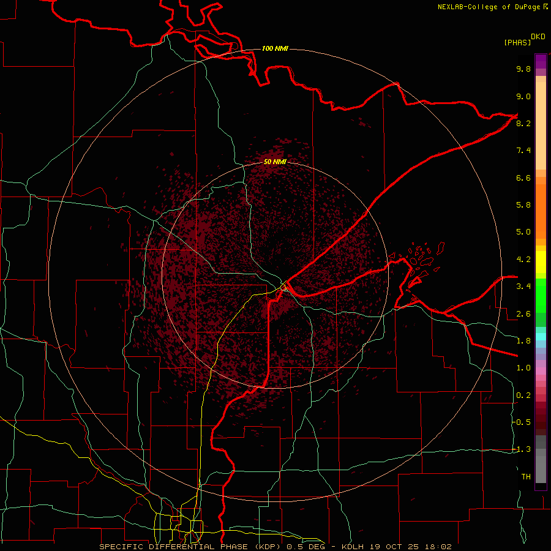
Task: Click the 0.2 legend value
Action: 523,395
